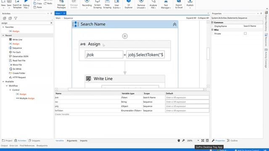This screenshot has height=151, width=269.
Task: Open the zoom percentage dropdown
Action: [198, 141]
